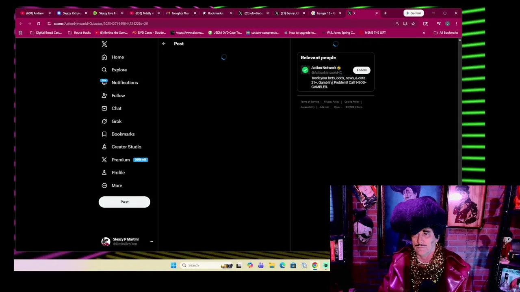Open Microsoft Store from taskbar
Screen dimensions: 520x292
coord(293,266)
